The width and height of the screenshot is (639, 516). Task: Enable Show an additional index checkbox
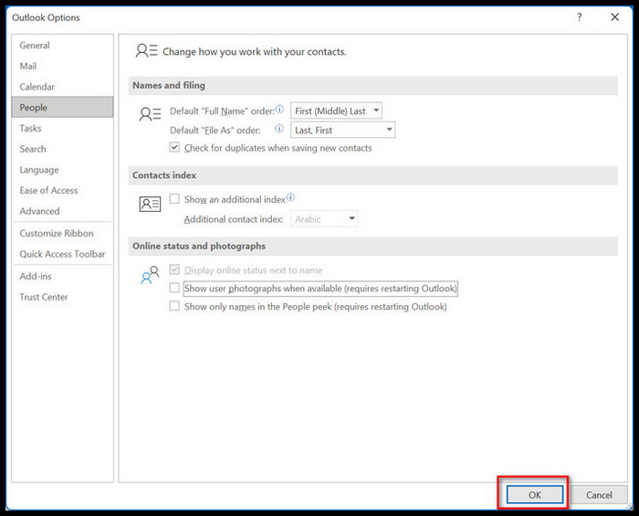(x=174, y=198)
